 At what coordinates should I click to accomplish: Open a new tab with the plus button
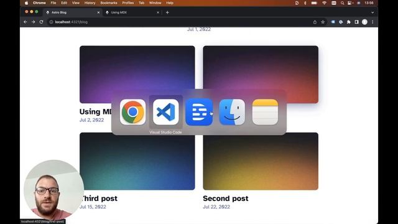167,12
